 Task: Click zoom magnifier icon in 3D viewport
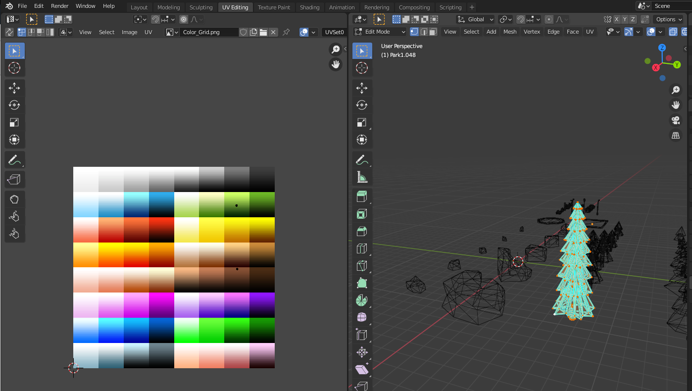pyautogui.click(x=676, y=90)
